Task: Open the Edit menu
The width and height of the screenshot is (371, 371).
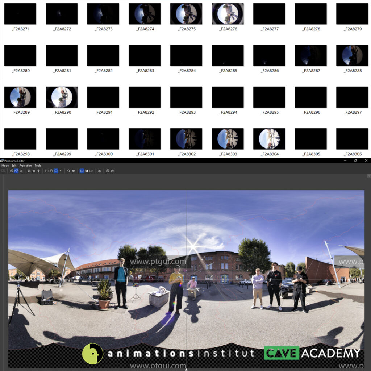Action: click(x=14, y=166)
